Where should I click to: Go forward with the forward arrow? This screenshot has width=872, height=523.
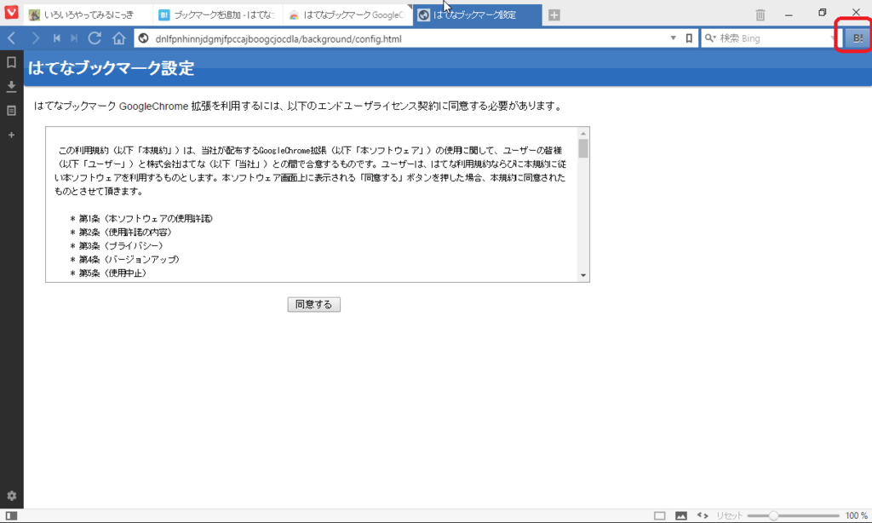coord(35,38)
